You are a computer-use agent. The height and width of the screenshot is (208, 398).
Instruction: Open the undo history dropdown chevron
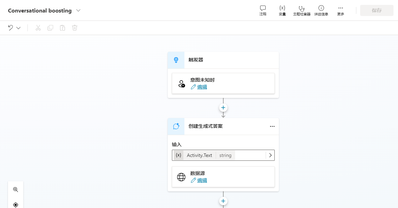pyautogui.click(x=18, y=28)
